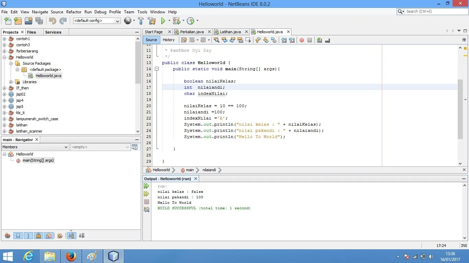Switch to the Files tab

tap(32, 32)
